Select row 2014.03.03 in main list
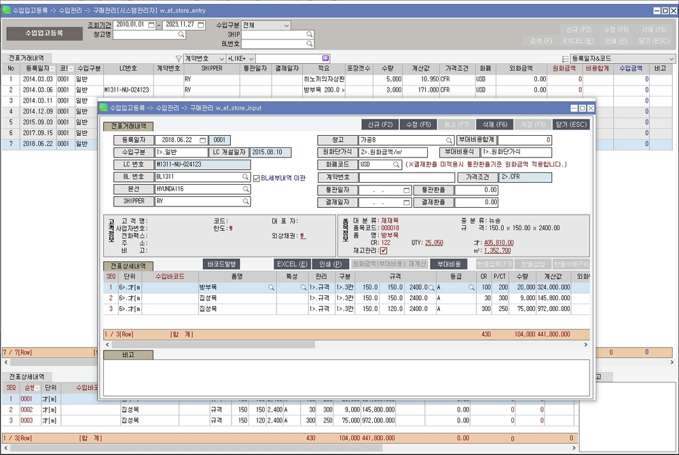 tap(337, 79)
